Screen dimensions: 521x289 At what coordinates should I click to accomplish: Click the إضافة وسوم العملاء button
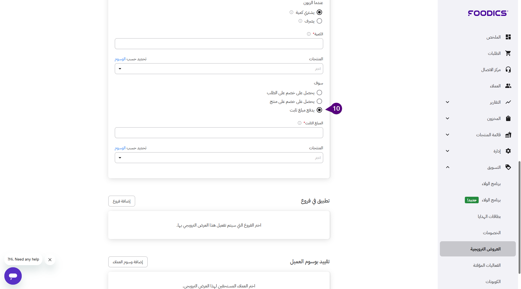coord(128,262)
